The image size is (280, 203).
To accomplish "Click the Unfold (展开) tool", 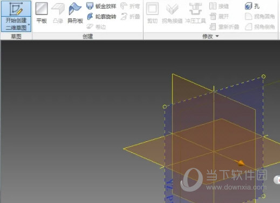I will (219, 17).
